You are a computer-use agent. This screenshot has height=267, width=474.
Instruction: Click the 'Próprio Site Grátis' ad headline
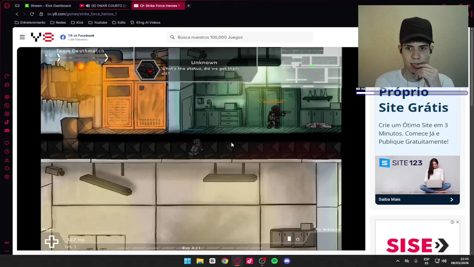[x=413, y=100]
